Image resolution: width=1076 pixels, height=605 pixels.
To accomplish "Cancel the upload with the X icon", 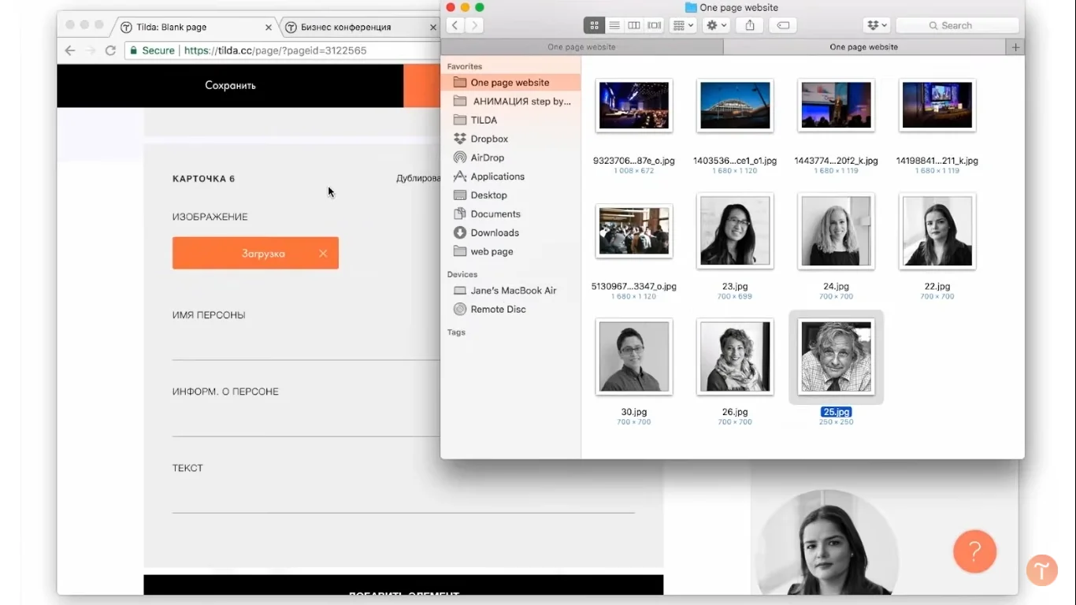I will (x=323, y=254).
